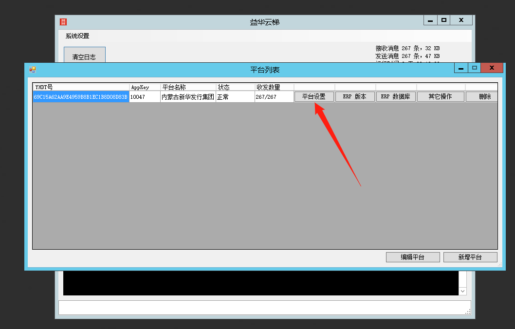
Task: Click the 平台列表 dialog window icon
Action: pos(33,70)
